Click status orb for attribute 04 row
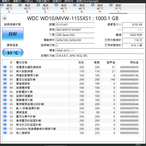The height and width of the screenshot is (146, 146). [x=5, y=75]
